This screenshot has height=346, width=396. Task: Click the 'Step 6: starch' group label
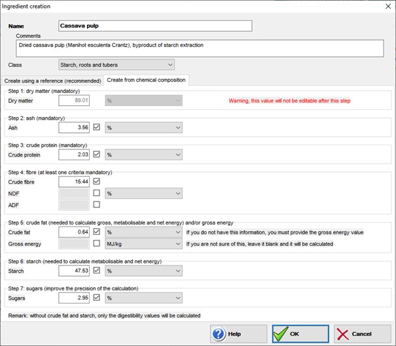85,262
